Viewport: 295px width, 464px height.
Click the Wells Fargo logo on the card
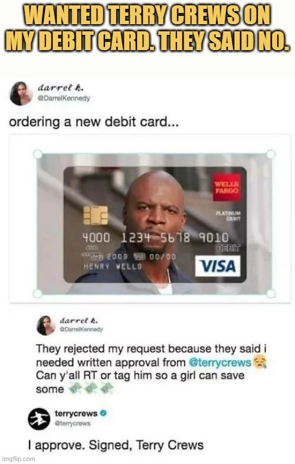[x=227, y=188]
